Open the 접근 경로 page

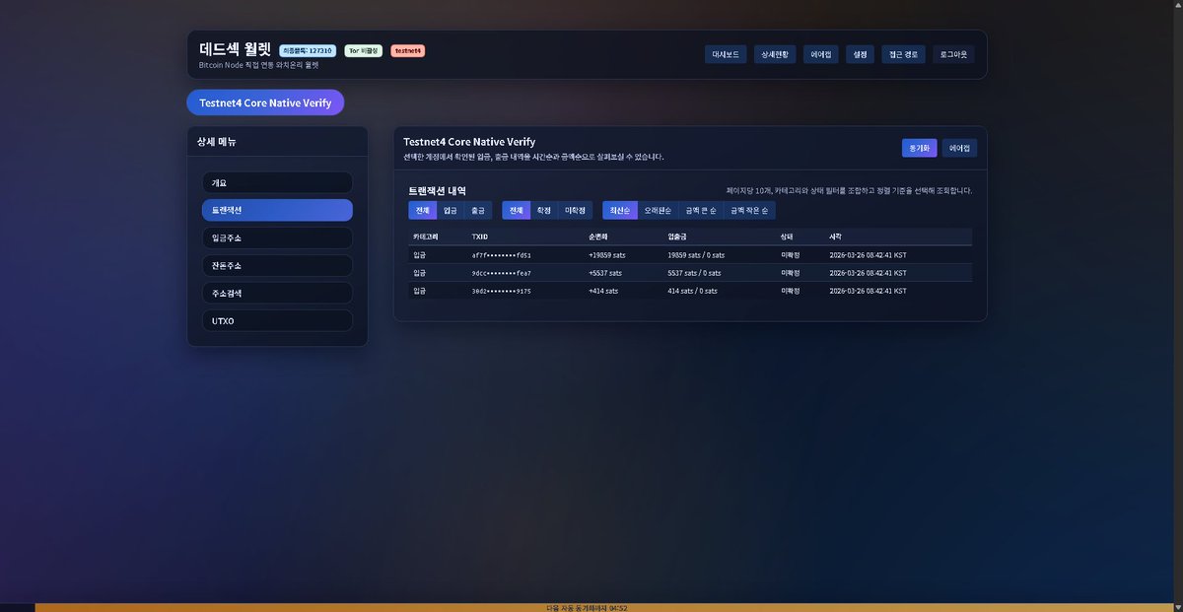[903, 54]
